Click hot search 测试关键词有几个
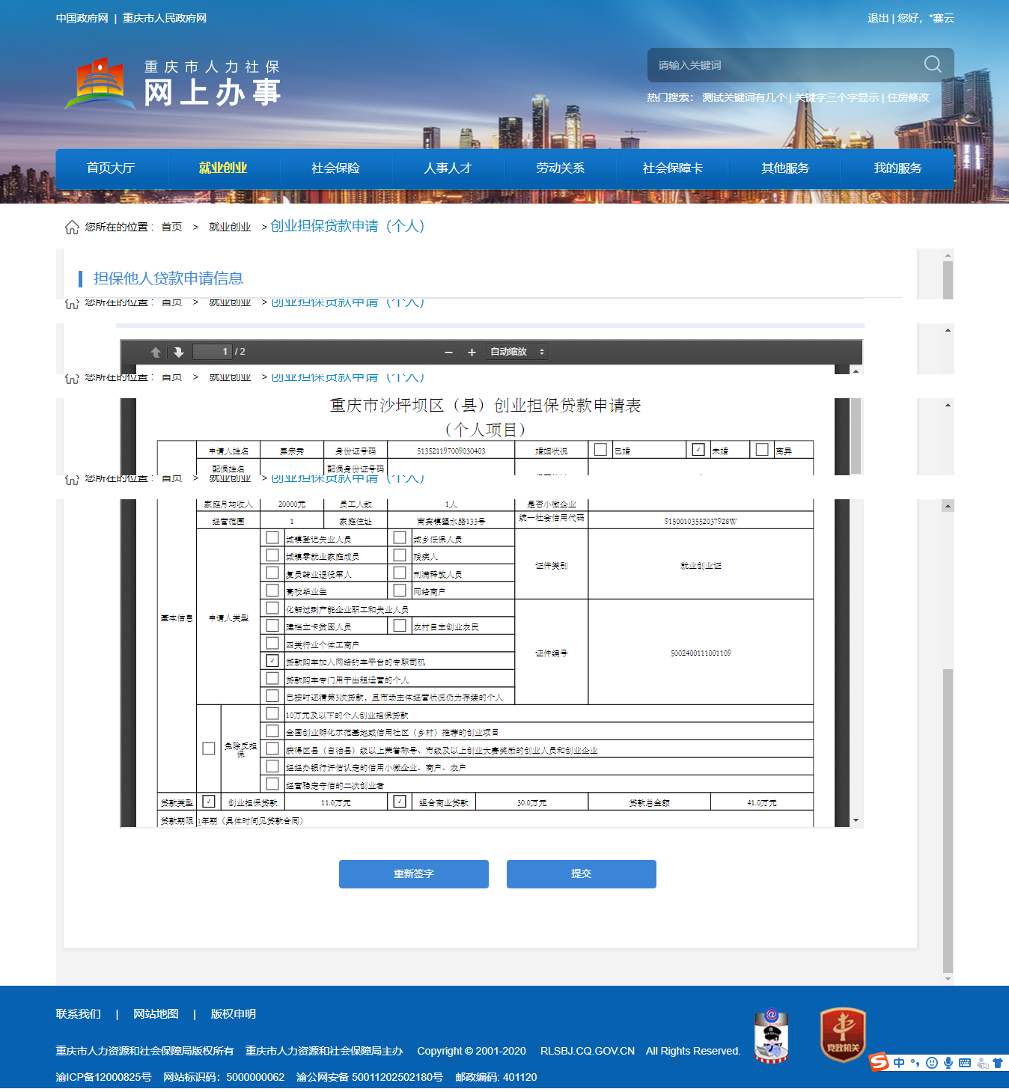Image resolution: width=1009 pixels, height=1092 pixels. pyautogui.click(x=744, y=97)
